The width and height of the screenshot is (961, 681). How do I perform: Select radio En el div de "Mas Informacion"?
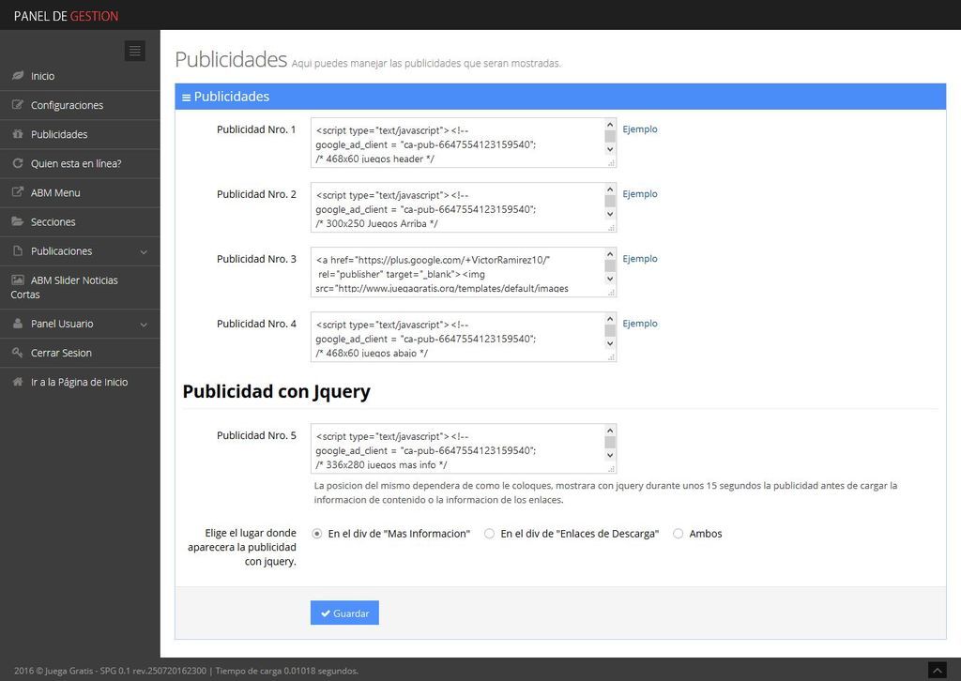(317, 534)
